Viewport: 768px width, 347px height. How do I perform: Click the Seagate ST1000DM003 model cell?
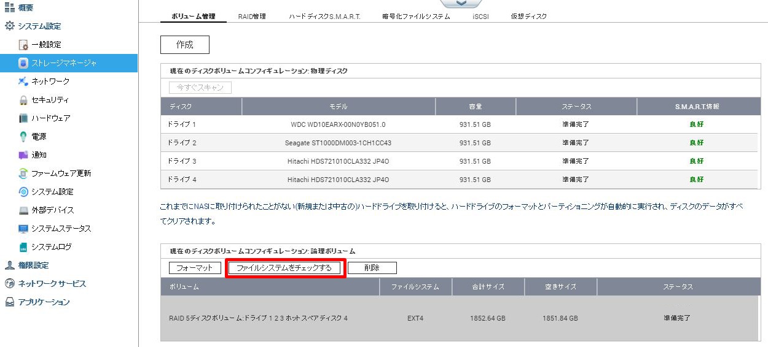click(x=338, y=143)
